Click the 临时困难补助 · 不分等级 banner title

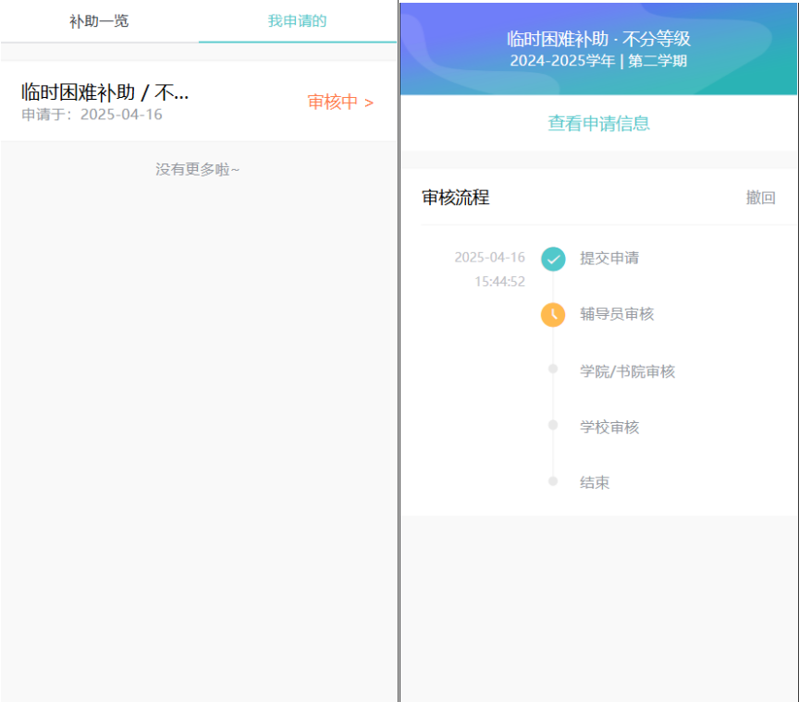coord(598,39)
